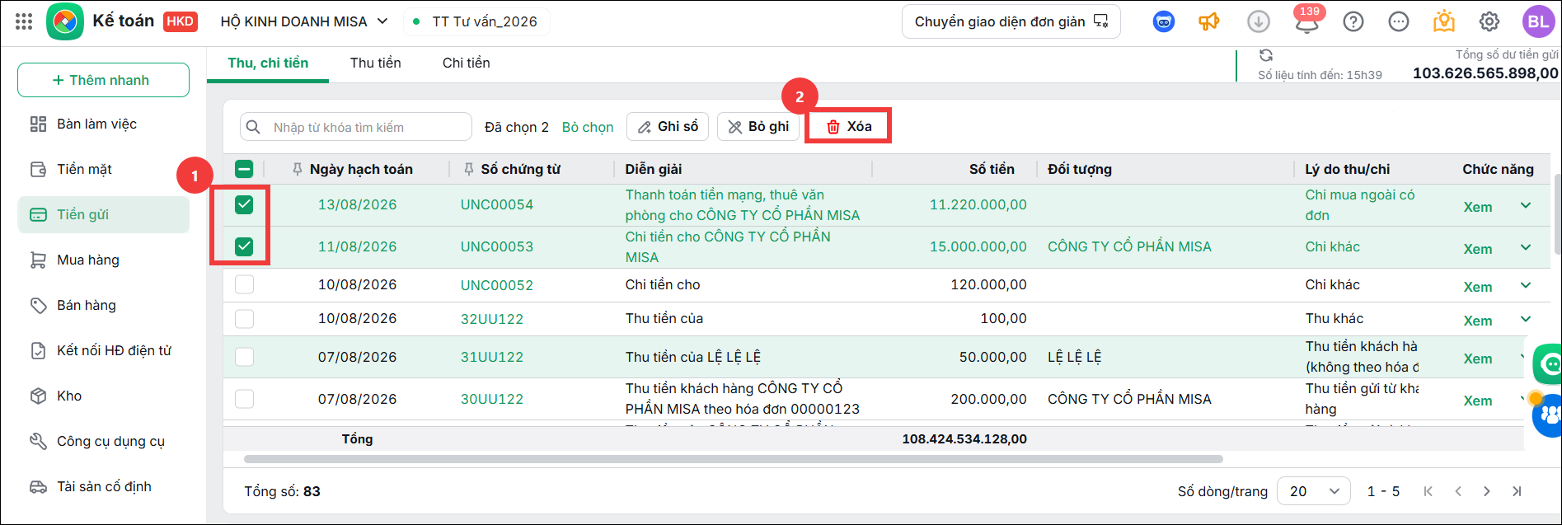Image resolution: width=1562 pixels, height=525 pixels.
Task: Open Mua hàng in sidebar
Action: coord(103,260)
